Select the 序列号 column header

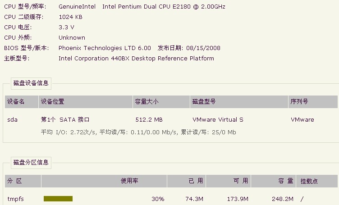coord(313,101)
